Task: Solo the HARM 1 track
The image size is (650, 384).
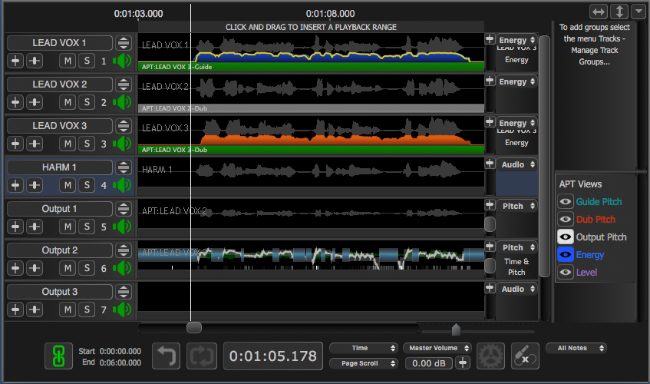Action: tap(87, 185)
